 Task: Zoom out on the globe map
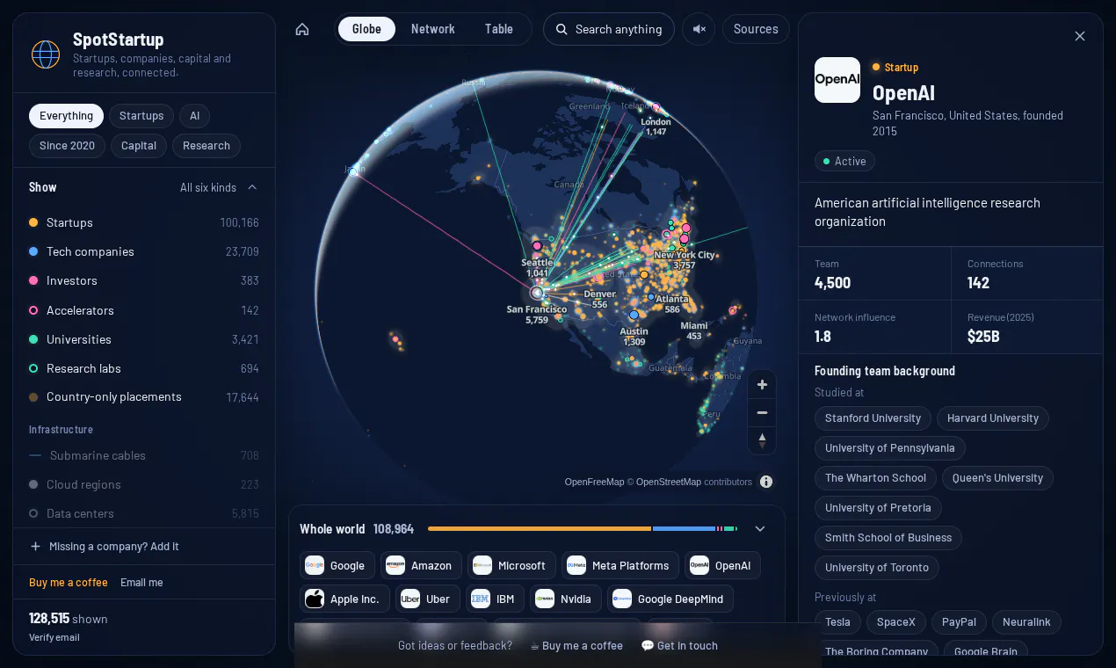[x=762, y=412]
